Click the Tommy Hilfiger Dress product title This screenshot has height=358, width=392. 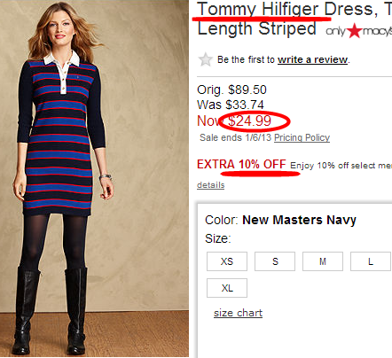point(294,19)
